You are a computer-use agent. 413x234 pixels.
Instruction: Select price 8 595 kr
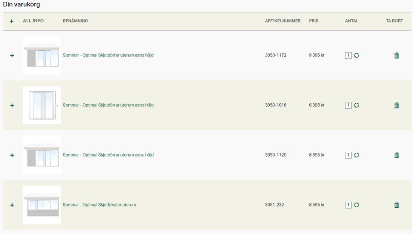[317, 205]
